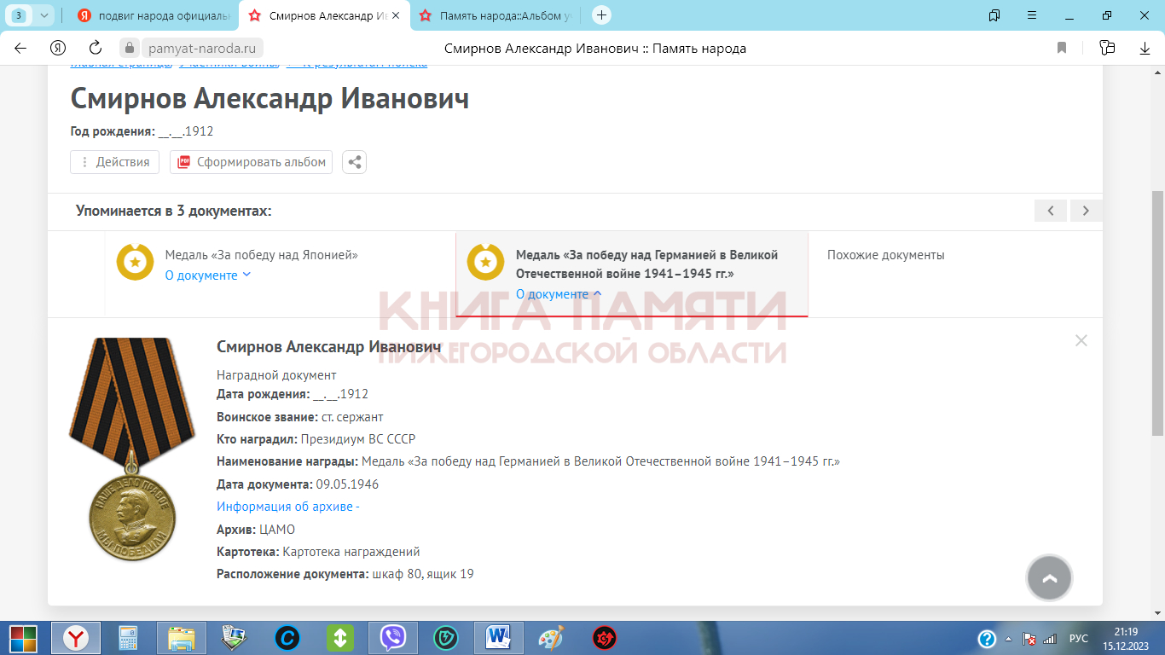Open browser downloads via the download arrow
Screen dimensions: 1165x655
pyautogui.click(x=1145, y=49)
